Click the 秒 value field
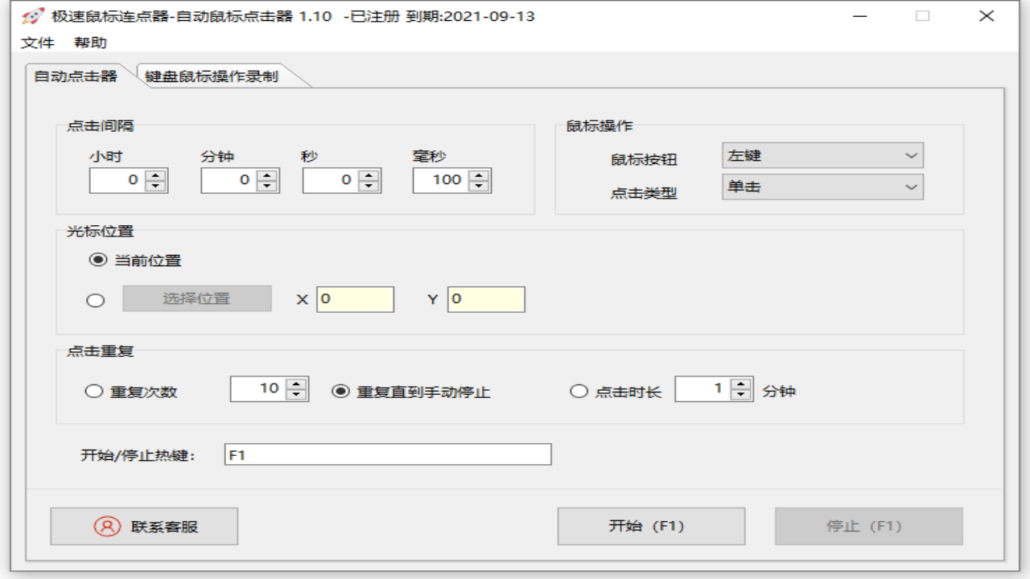 click(x=330, y=180)
